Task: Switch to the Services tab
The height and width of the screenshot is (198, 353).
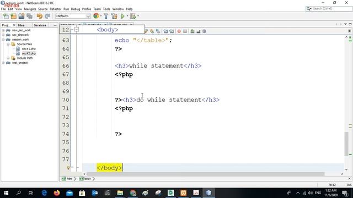Action: (x=40, y=25)
